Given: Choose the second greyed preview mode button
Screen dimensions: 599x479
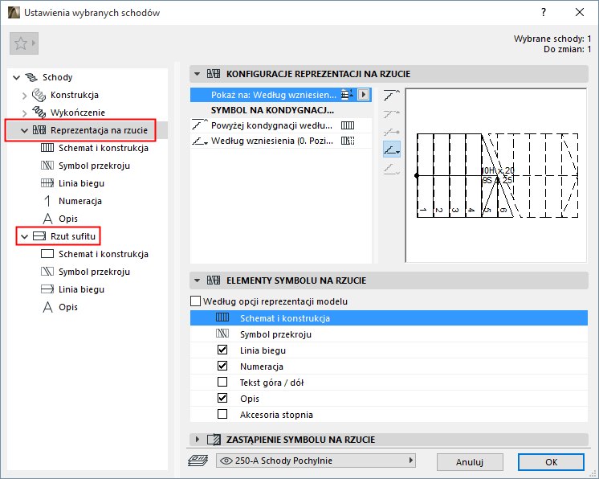Looking at the screenshot, I should [392, 113].
